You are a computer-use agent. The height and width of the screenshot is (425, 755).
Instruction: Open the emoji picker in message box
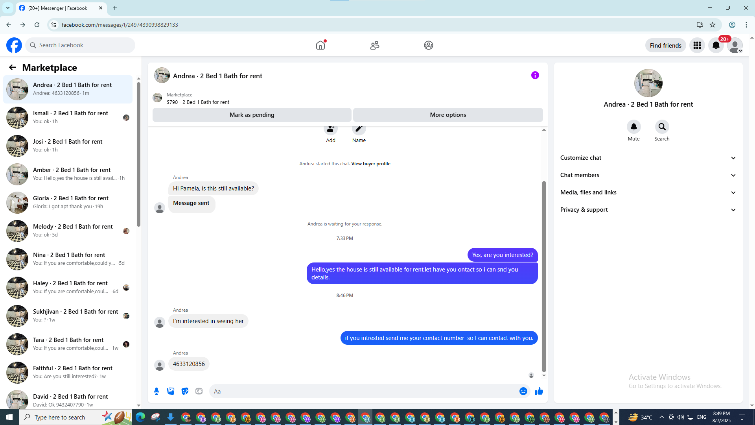coord(523,391)
